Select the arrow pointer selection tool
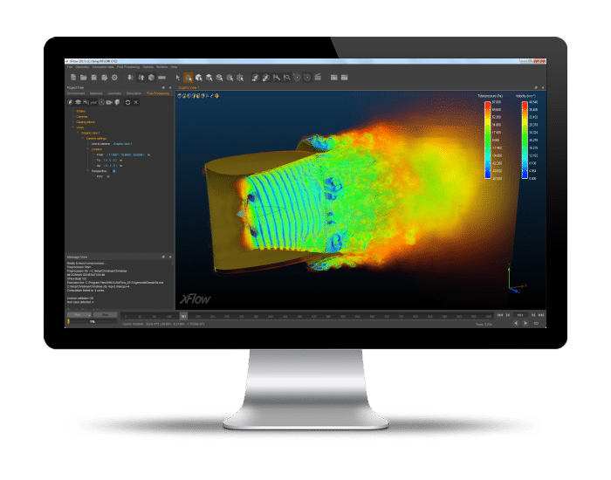 coord(178,78)
